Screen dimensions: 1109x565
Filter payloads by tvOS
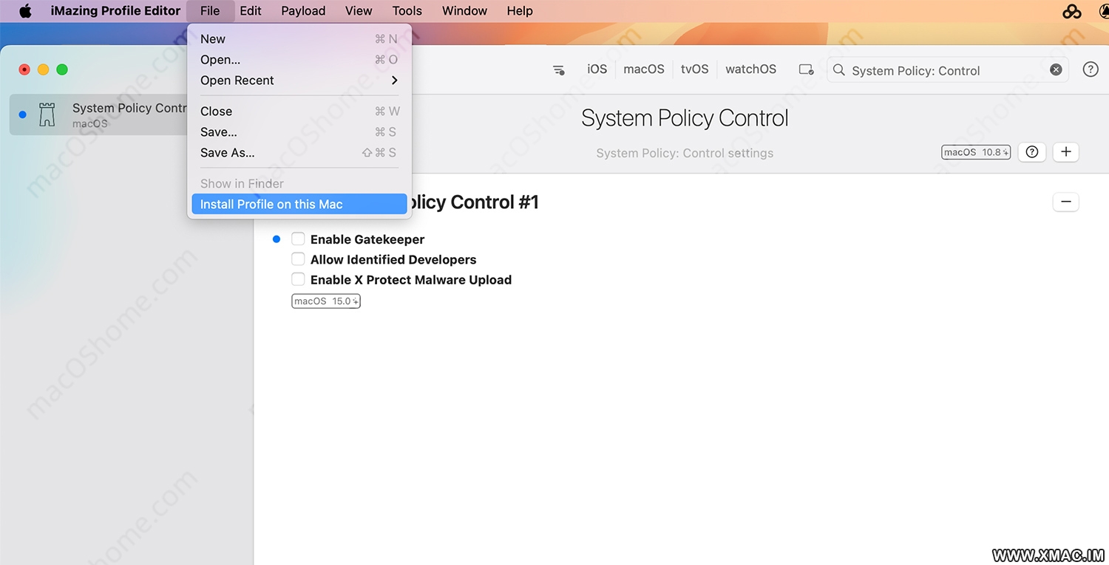[695, 69]
